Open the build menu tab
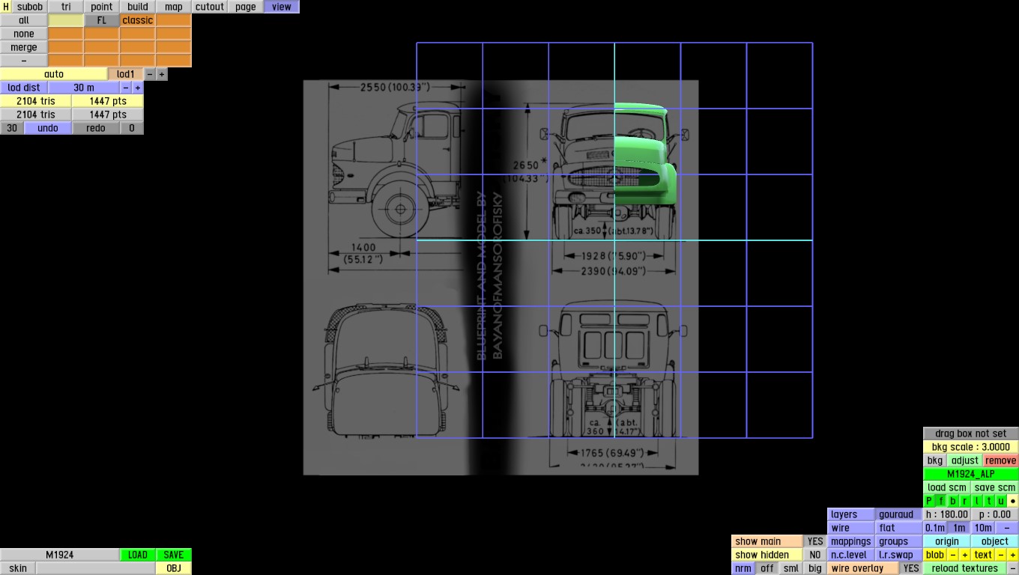The height and width of the screenshot is (575, 1019). 138,7
